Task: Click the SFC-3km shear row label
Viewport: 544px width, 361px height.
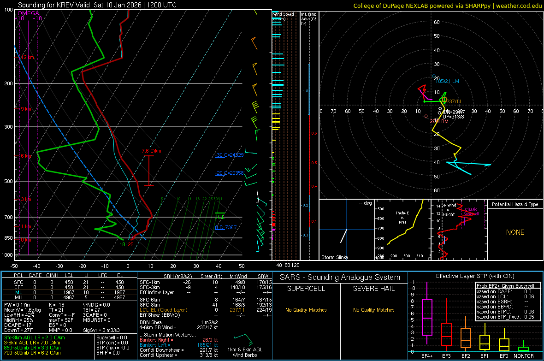Action: 149,287
